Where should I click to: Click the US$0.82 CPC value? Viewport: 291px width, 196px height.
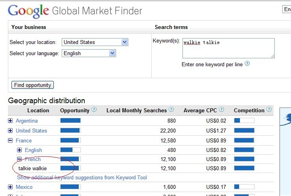pyautogui.click(x=216, y=150)
